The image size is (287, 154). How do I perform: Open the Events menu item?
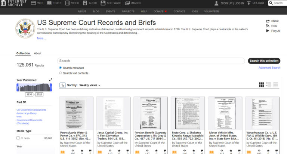coord(110,11)
